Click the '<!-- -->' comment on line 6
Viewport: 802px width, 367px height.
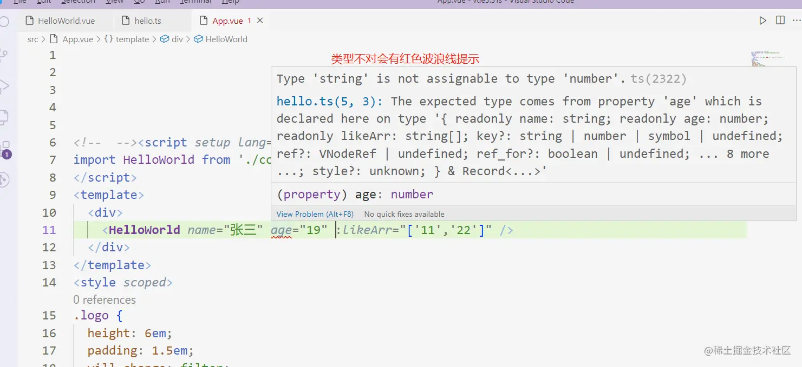coord(105,143)
